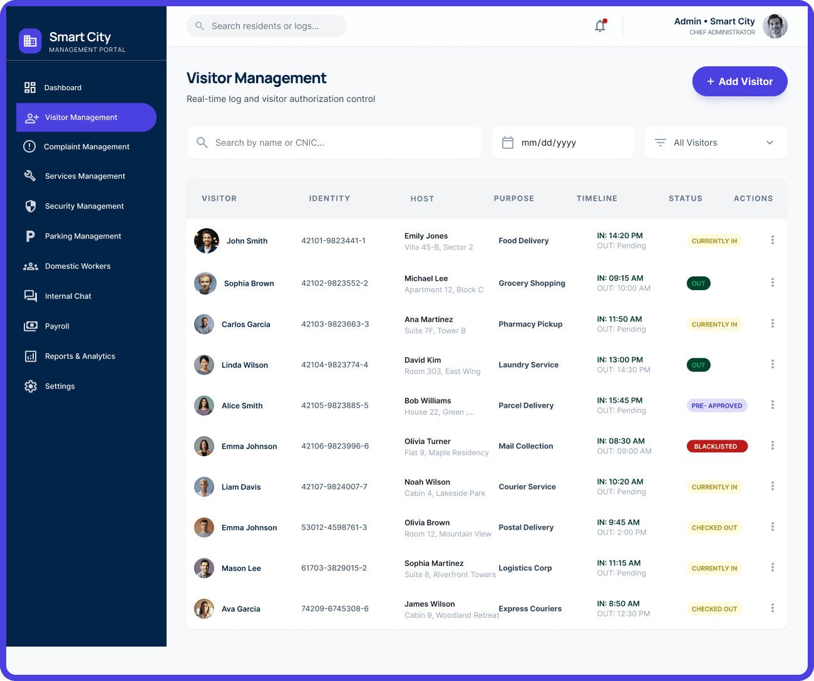Image resolution: width=814 pixels, height=681 pixels.
Task: Click the Linda Wilson visitor name
Action: point(245,365)
